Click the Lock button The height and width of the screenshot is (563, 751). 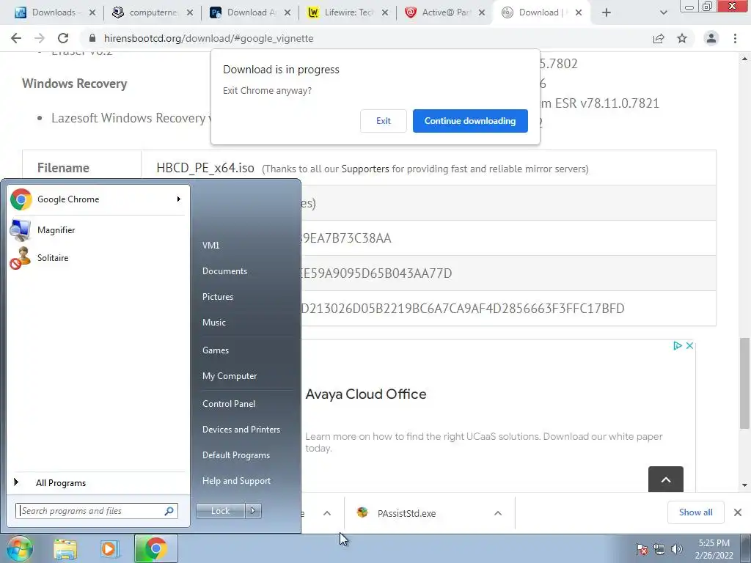click(220, 511)
